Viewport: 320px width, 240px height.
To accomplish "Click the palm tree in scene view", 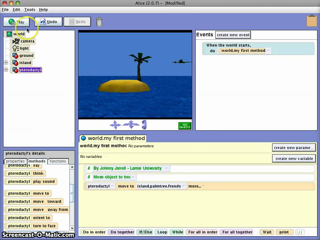I will click(x=140, y=66).
